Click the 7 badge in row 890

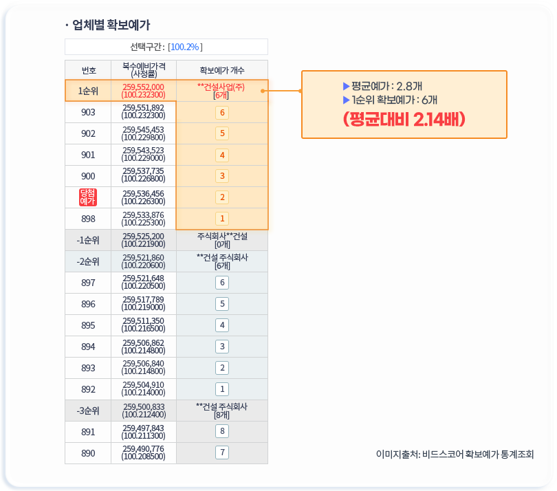222,452
